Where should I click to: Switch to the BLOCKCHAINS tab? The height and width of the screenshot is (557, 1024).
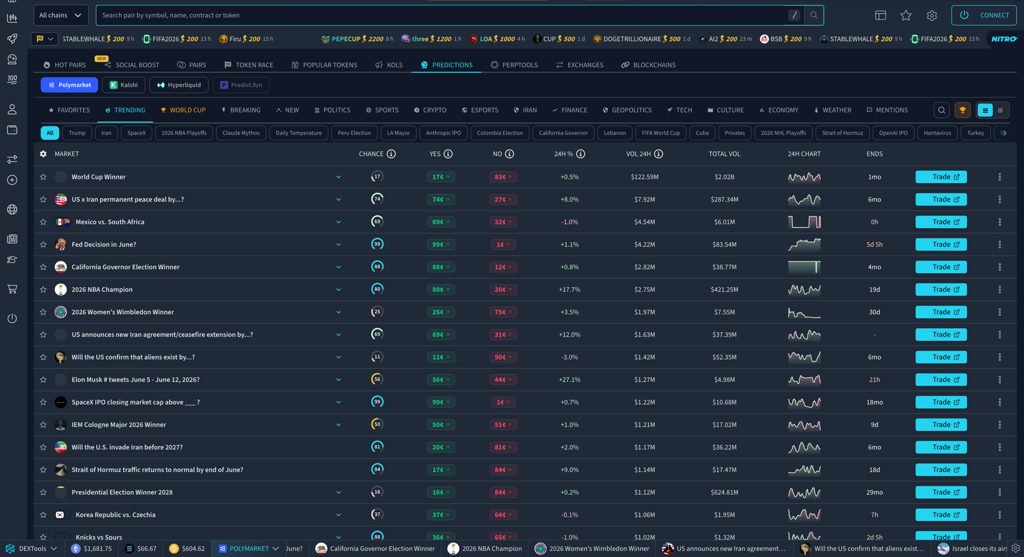(x=648, y=65)
